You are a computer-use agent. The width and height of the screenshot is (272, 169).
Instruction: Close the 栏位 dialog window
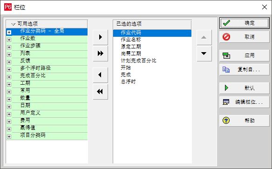pyautogui.click(x=265, y=7)
